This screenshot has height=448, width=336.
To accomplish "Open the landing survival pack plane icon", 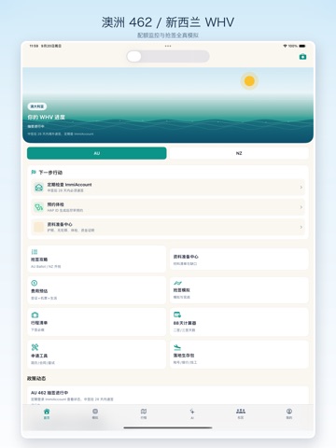I will [177, 347].
